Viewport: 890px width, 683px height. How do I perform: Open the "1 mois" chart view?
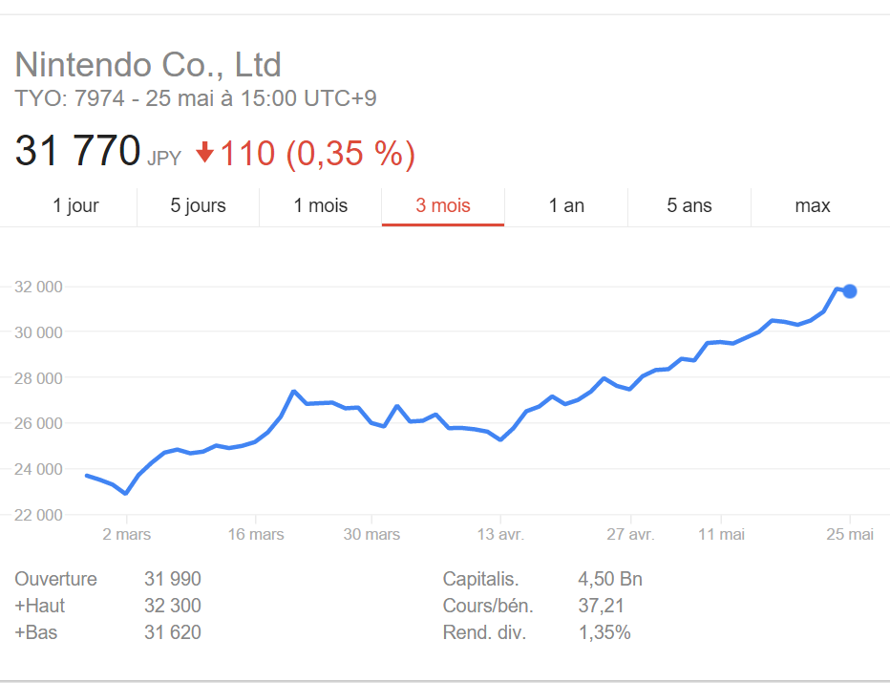321,205
